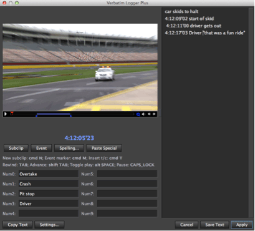
Task: Click the log text area vertical scrollbar
Action: click(251, 113)
